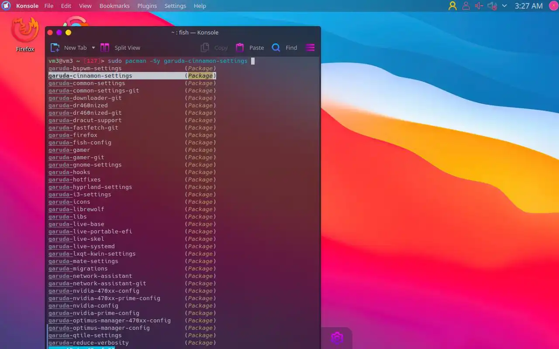Open the Edit menu
559x349 pixels.
66,6
